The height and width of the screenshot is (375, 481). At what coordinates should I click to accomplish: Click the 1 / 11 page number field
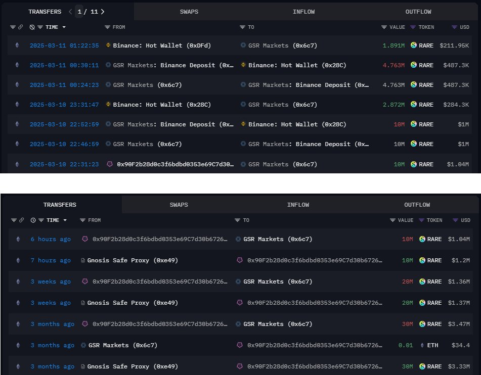coord(86,11)
